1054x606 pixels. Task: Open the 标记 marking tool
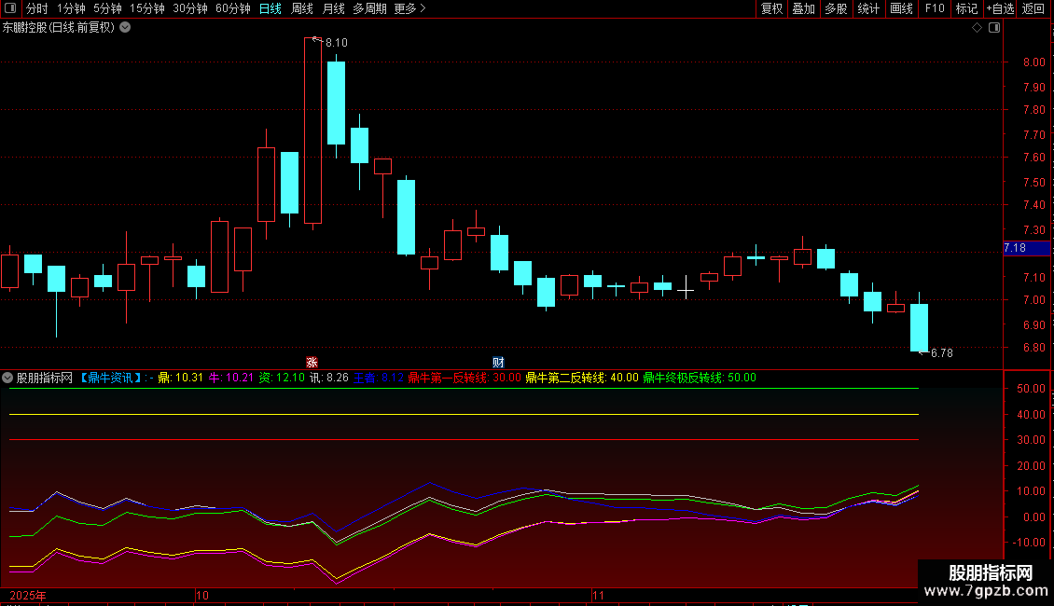[x=966, y=8]
